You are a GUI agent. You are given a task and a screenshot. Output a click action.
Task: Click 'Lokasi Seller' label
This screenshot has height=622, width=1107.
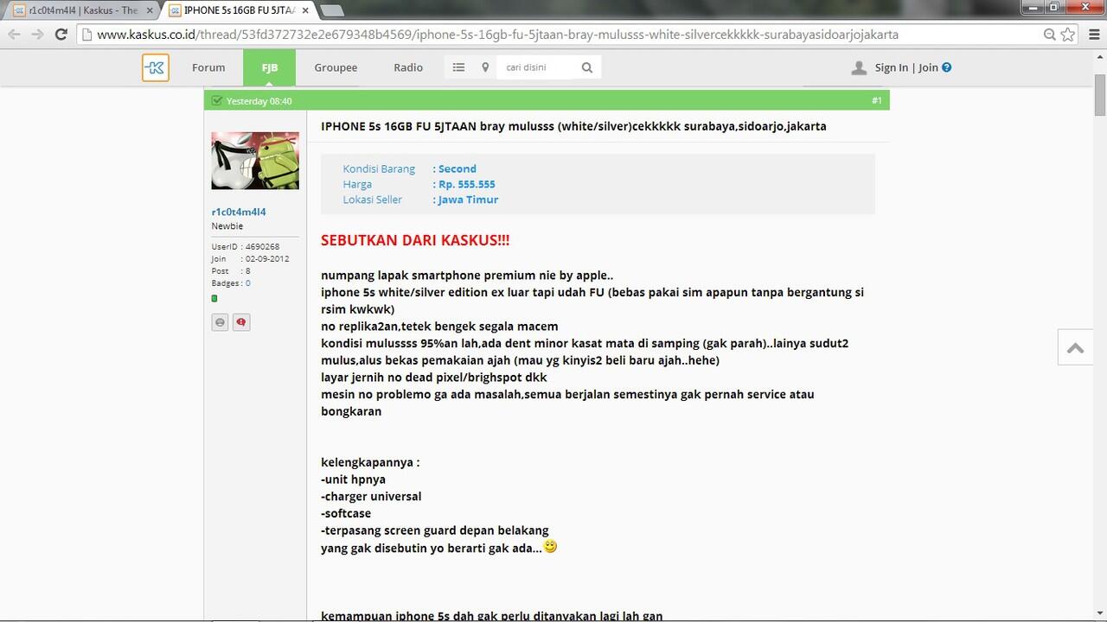(x=373, y=200)
